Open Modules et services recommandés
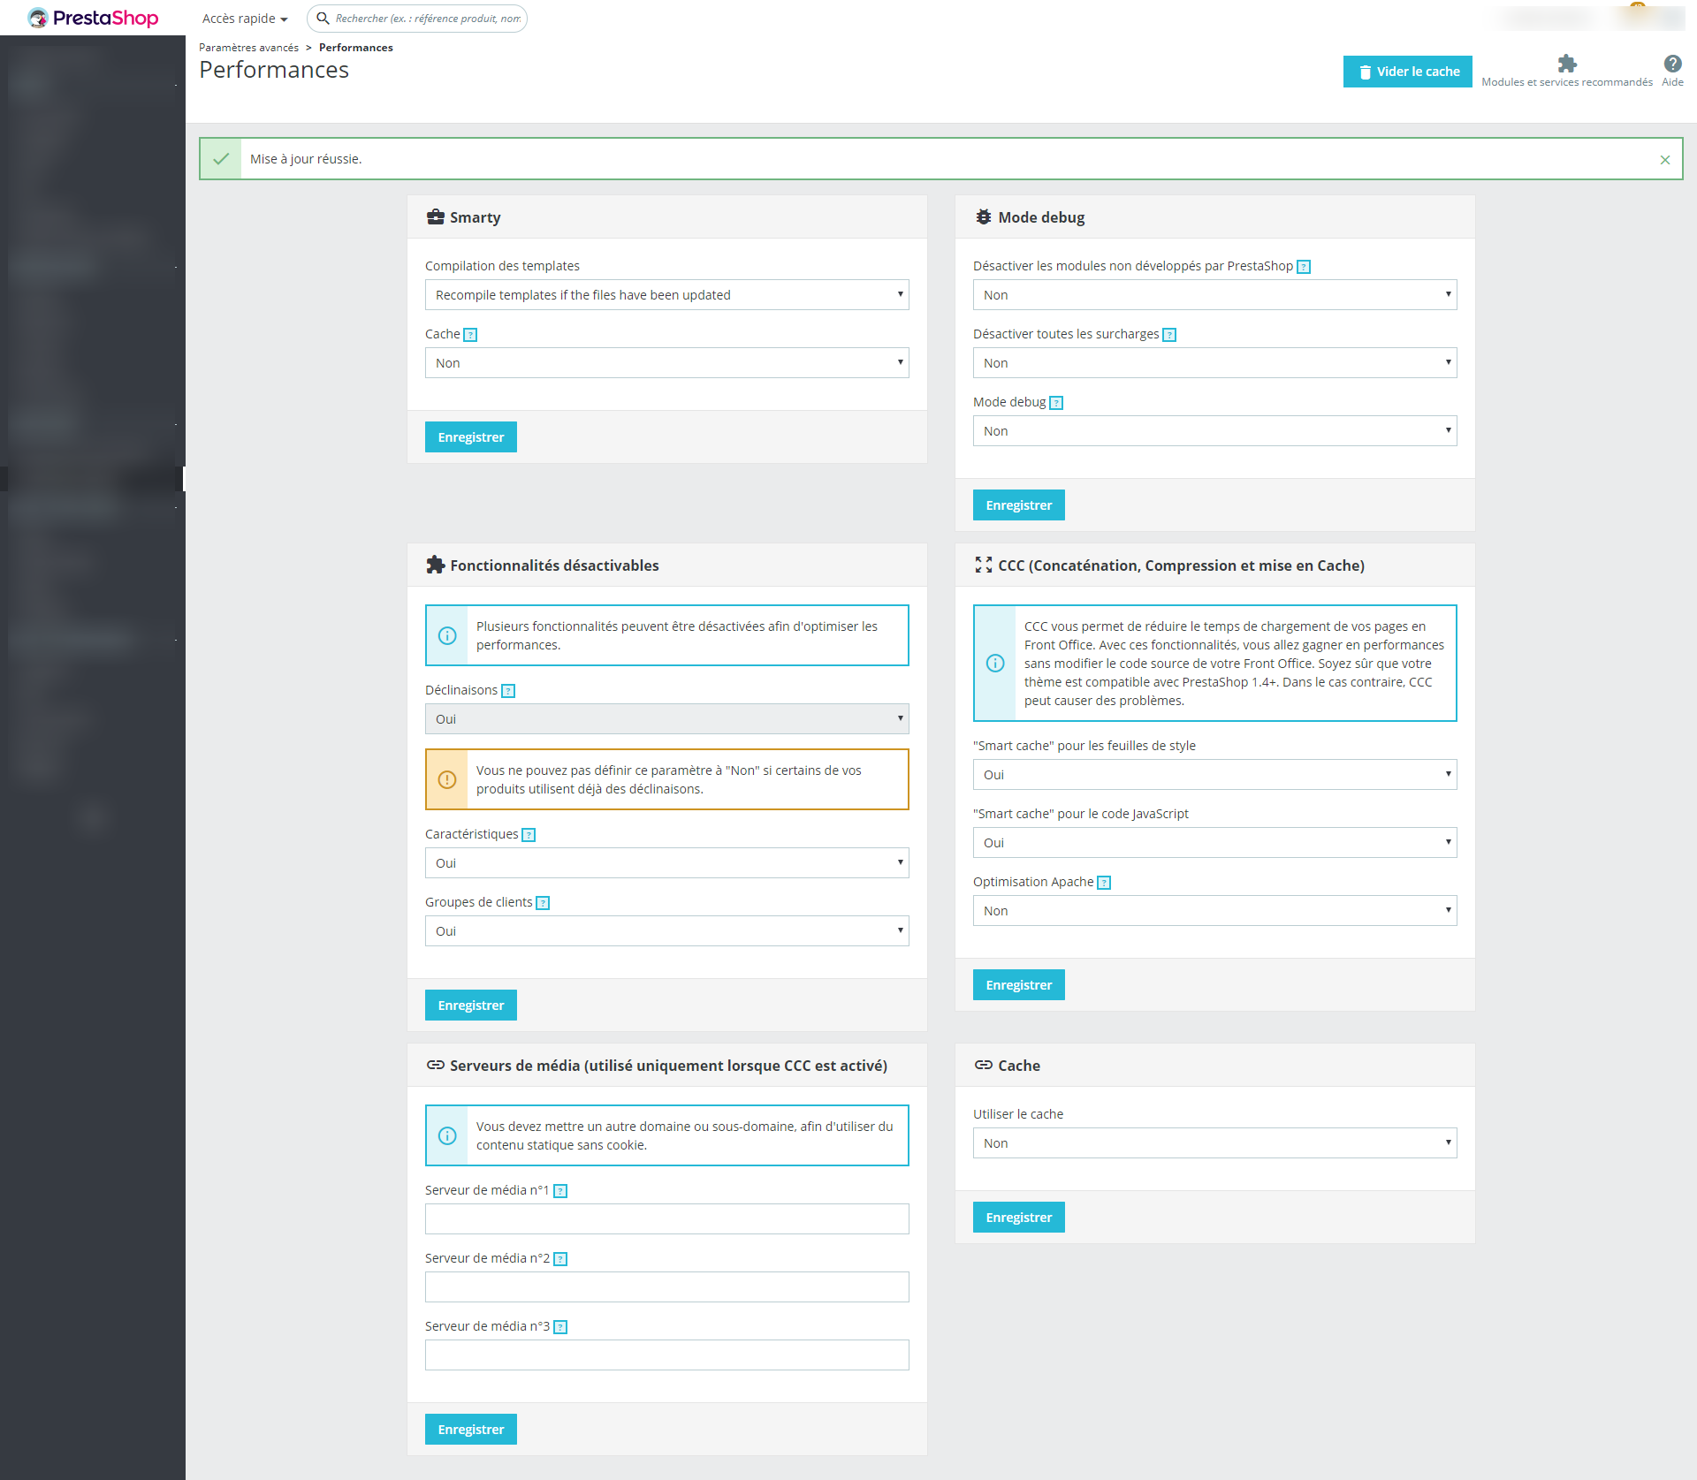The height and width of the screenshot is (1480, 1697). [x=1566, y=71]
